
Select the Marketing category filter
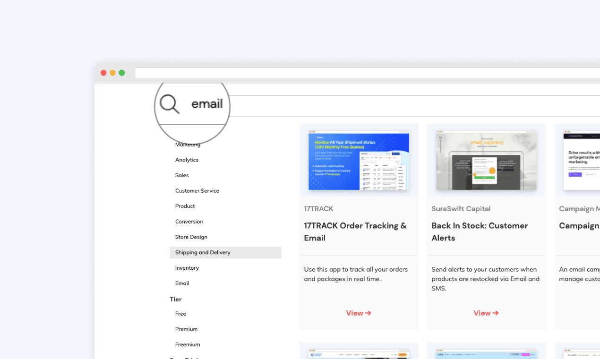coord(188,145)
